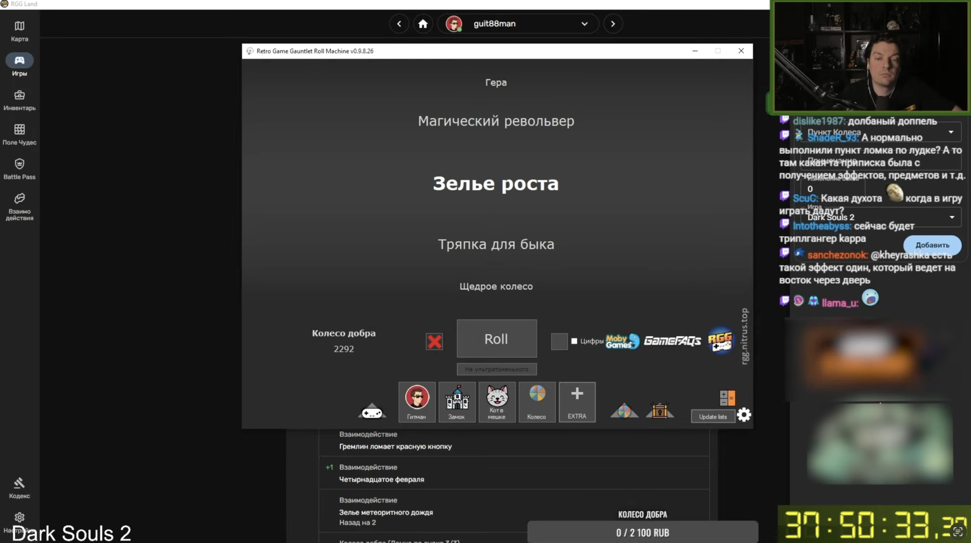Click the Update lists button
Screen dimensions: 971x543
pyautogui.click(x=713, y=416)
